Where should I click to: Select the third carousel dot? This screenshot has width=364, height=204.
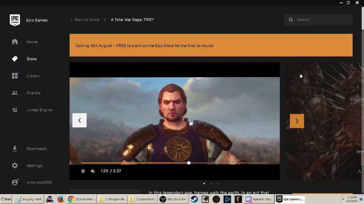(218, 183)
